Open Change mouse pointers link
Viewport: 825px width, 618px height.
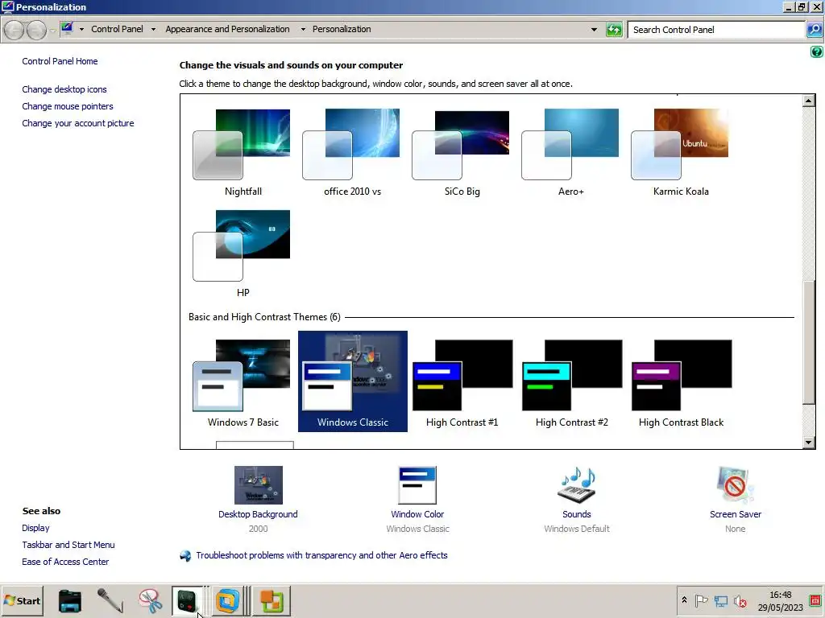(68, 106)
